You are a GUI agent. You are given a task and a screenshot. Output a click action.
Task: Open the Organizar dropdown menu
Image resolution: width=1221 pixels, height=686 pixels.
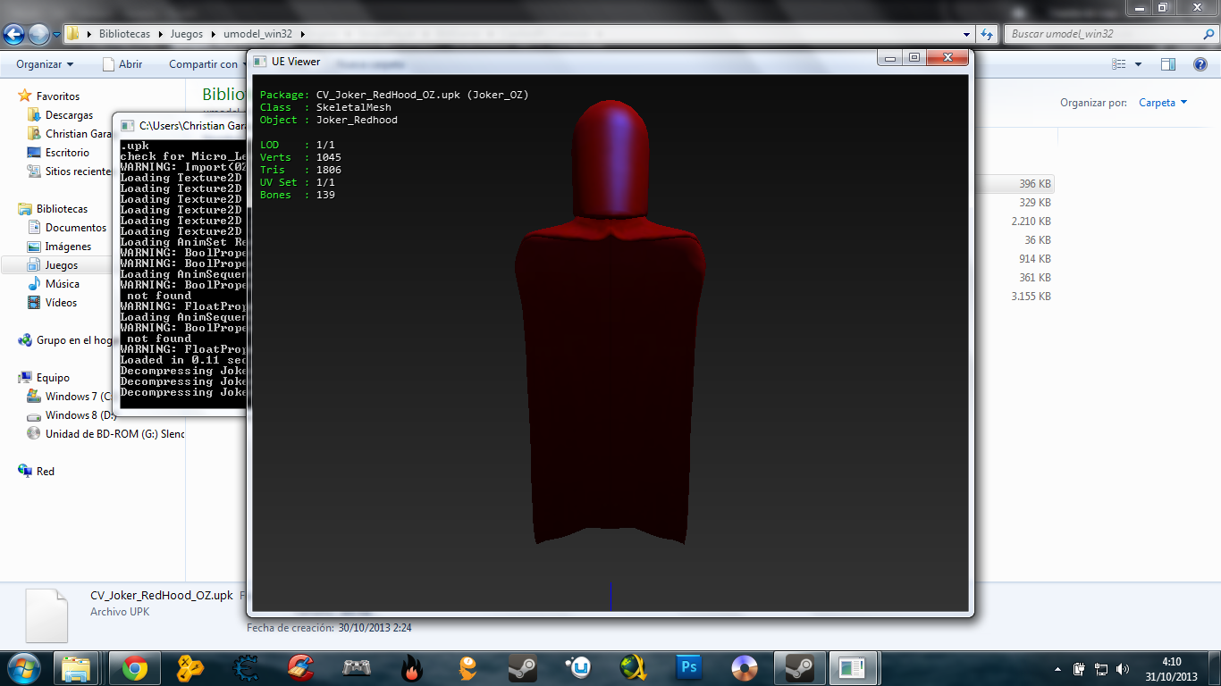pyautogui.click(x=45, y=64)
